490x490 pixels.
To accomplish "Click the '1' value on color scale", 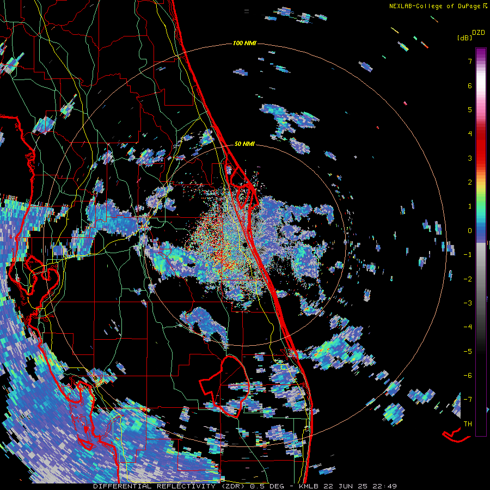I will coord(470,206).
